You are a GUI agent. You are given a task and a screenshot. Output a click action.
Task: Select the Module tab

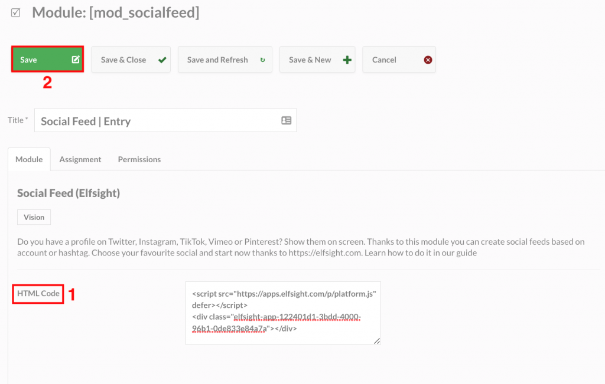[29, 159]
